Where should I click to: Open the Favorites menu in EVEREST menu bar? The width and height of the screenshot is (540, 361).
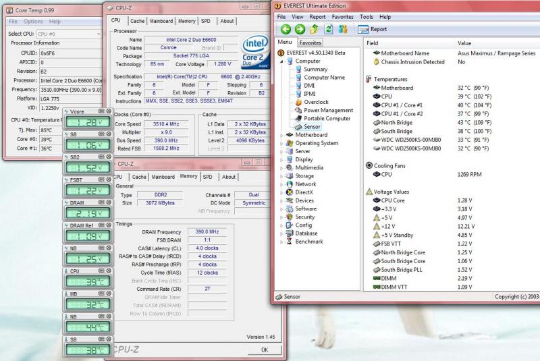pos(343,17)
